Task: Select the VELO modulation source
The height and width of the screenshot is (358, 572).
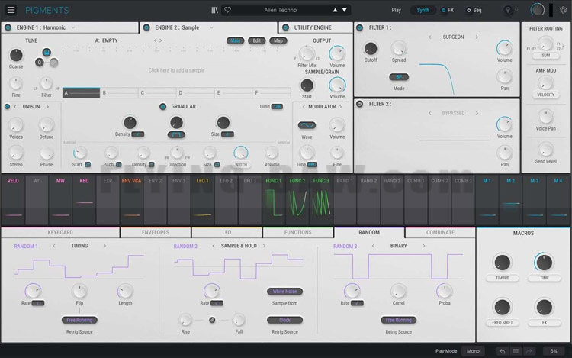Action: 13,200
